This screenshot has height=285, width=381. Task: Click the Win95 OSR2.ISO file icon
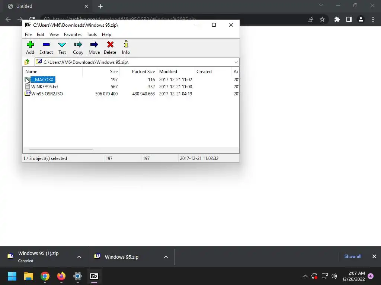coord(28,94)
